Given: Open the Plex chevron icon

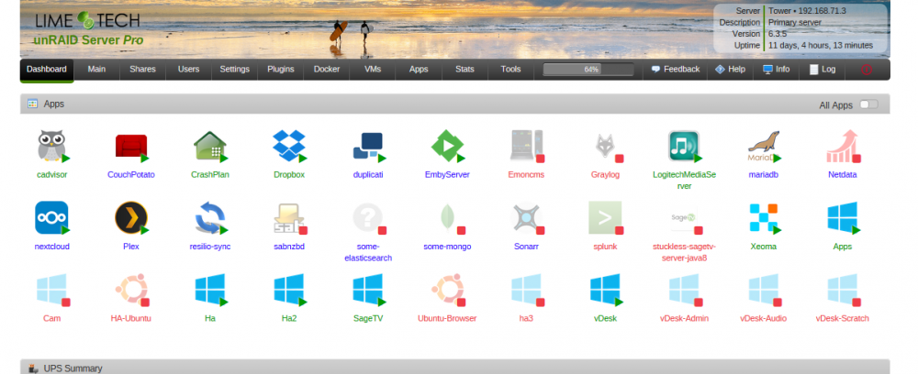Looking at the screenshot, I should tap(131, 218).
